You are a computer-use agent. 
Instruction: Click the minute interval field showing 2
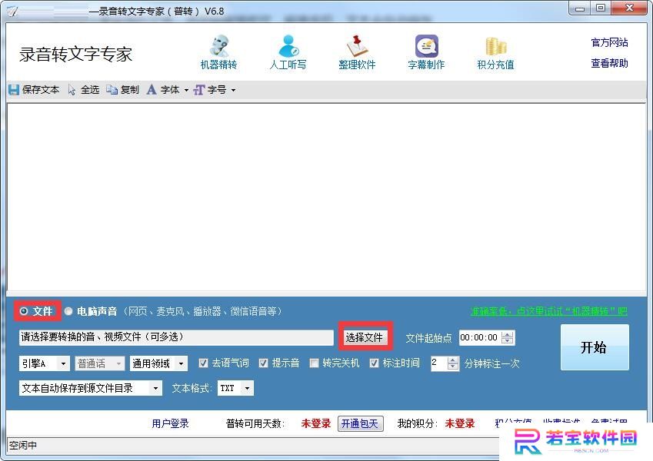click(x=439, y=363)
